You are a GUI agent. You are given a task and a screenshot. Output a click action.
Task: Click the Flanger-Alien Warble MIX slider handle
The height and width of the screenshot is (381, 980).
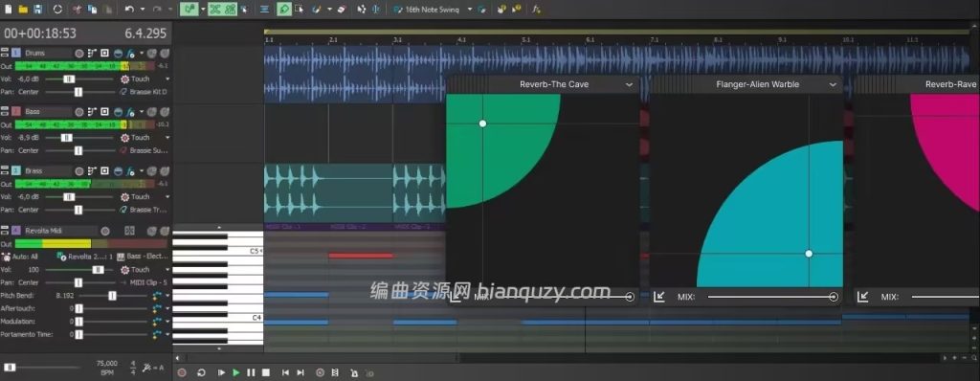[x=834, y=297]
